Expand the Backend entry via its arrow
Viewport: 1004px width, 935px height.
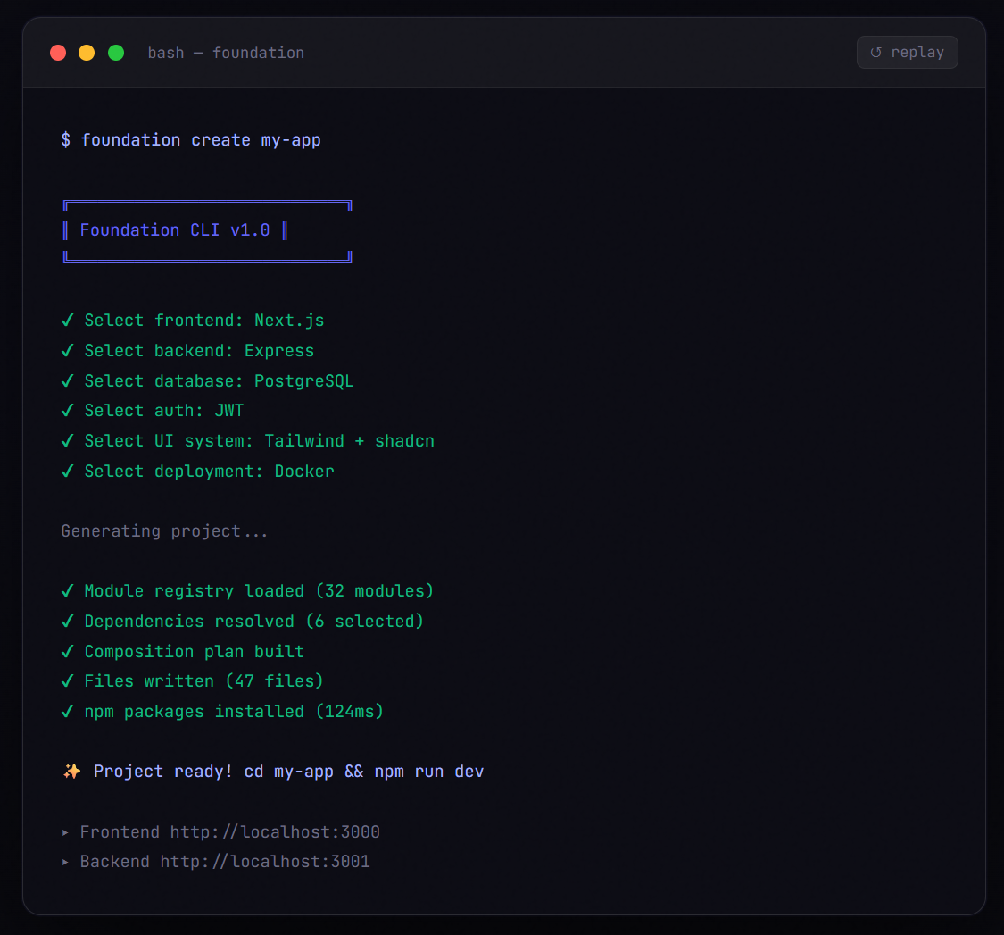65,861
